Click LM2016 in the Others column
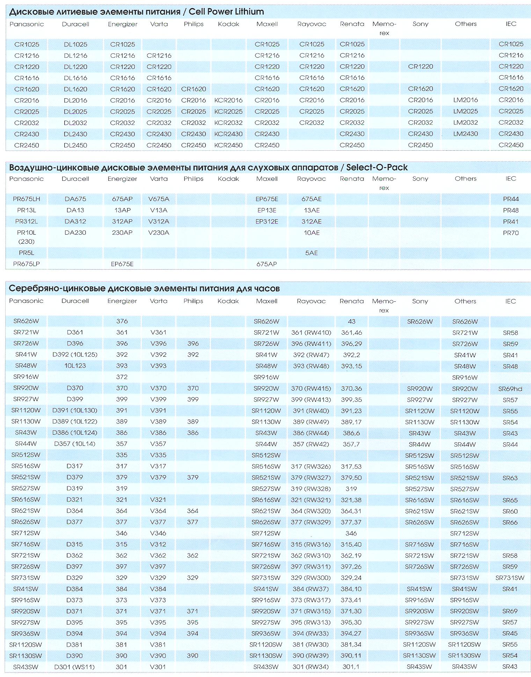Viewport: 531px width, 677px height. [x=466, y=100]
